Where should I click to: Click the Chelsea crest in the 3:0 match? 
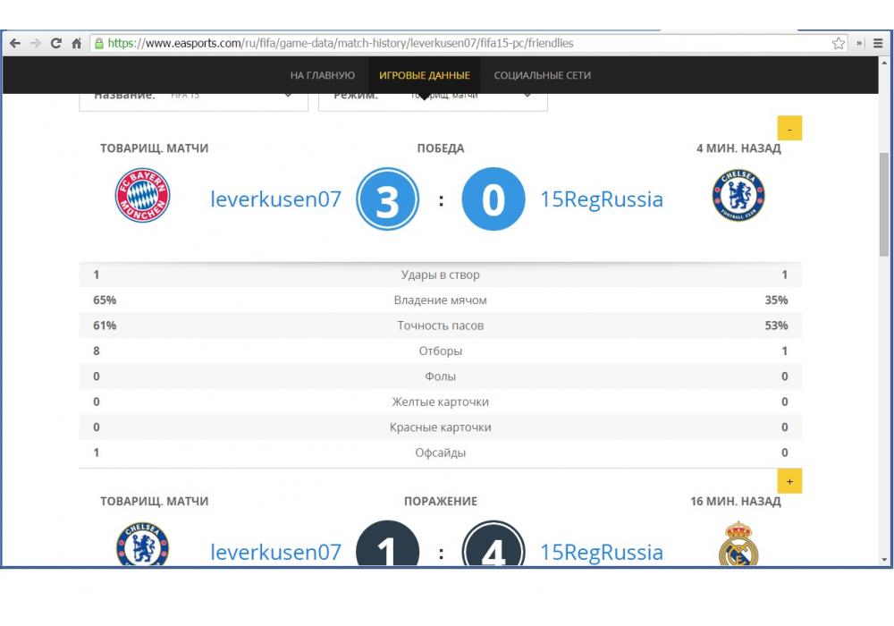pos(738,195)
